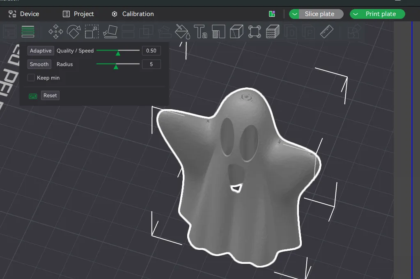Switch to the Project tab
This screenshot has width=420, height=279.
pos(78,14)
